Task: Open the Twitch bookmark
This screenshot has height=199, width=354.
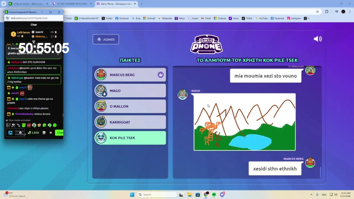Action: pos(68,18)
